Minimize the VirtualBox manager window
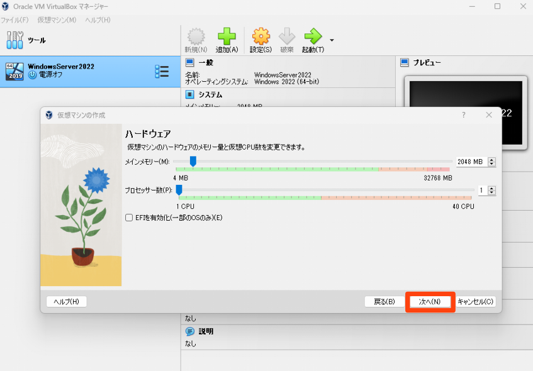The image size is (533, 371). click(x=472, y=6)
